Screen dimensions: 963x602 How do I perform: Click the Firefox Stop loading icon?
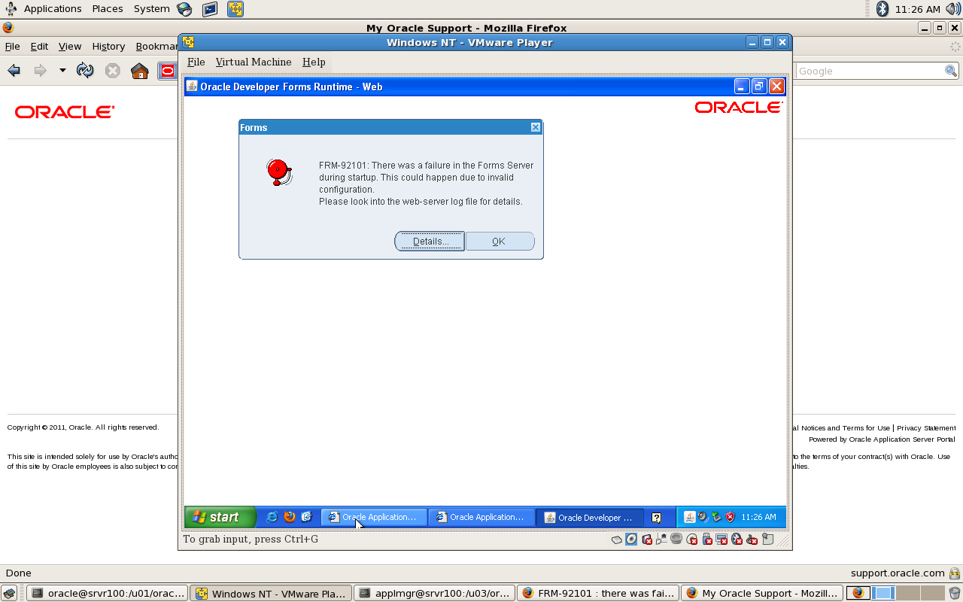tap(113, 71)
